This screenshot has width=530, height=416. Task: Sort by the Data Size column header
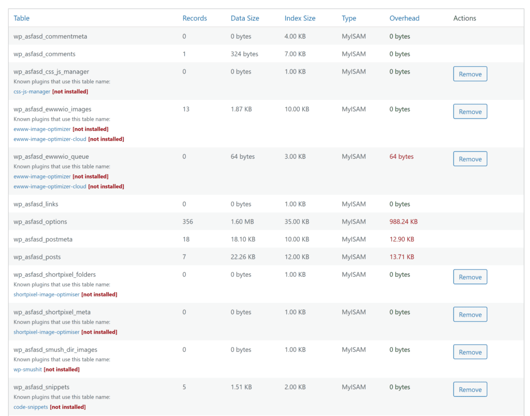(x=245, y=18)
